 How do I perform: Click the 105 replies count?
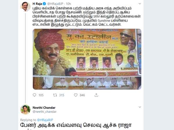tap(41, 95)
